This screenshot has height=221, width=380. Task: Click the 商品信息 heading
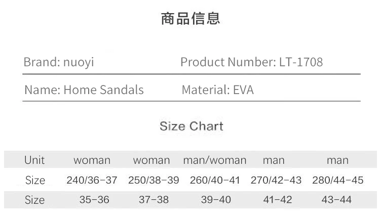pyautogui.click(x=190, y=19)
